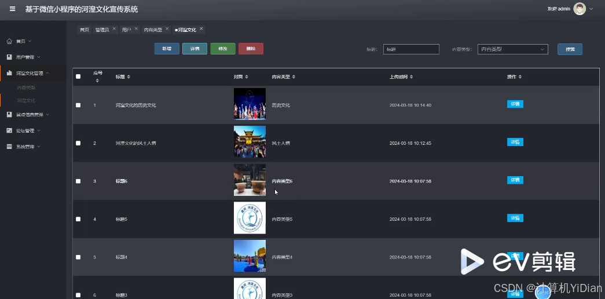Expand the 论坛管理 sidebar menu
The image size is (605, 299).
pos(38,130)
